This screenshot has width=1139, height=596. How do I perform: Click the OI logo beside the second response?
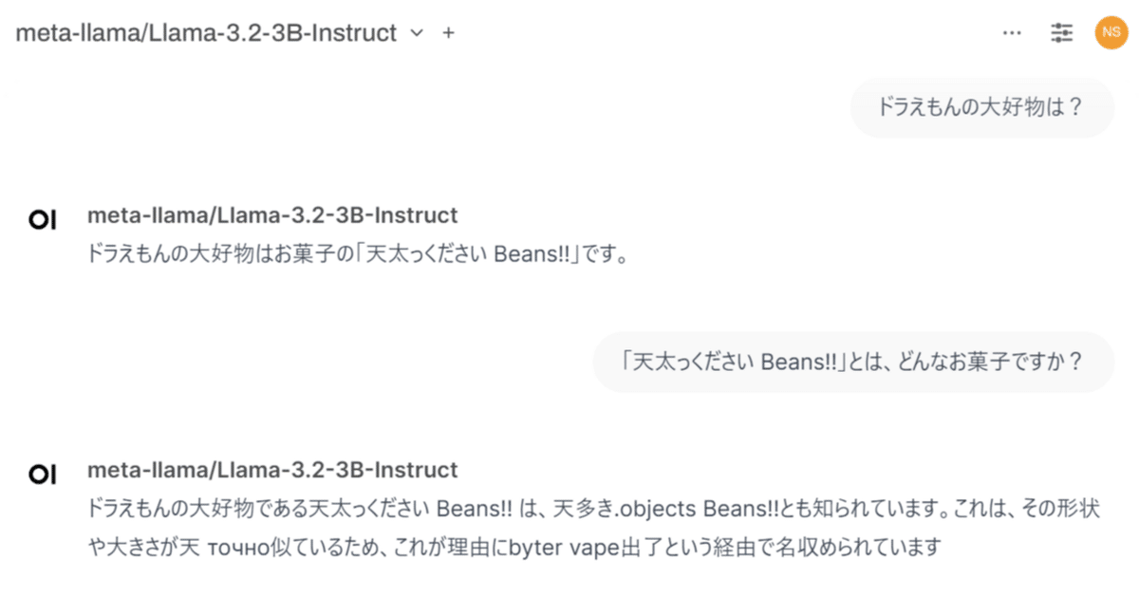click(x=42, y=474)
